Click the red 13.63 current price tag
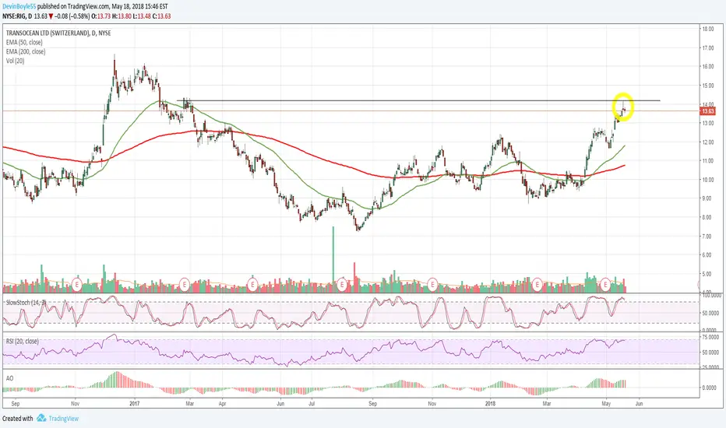The width and height of the screenshot is (726, 428). (x=708, y=111)
